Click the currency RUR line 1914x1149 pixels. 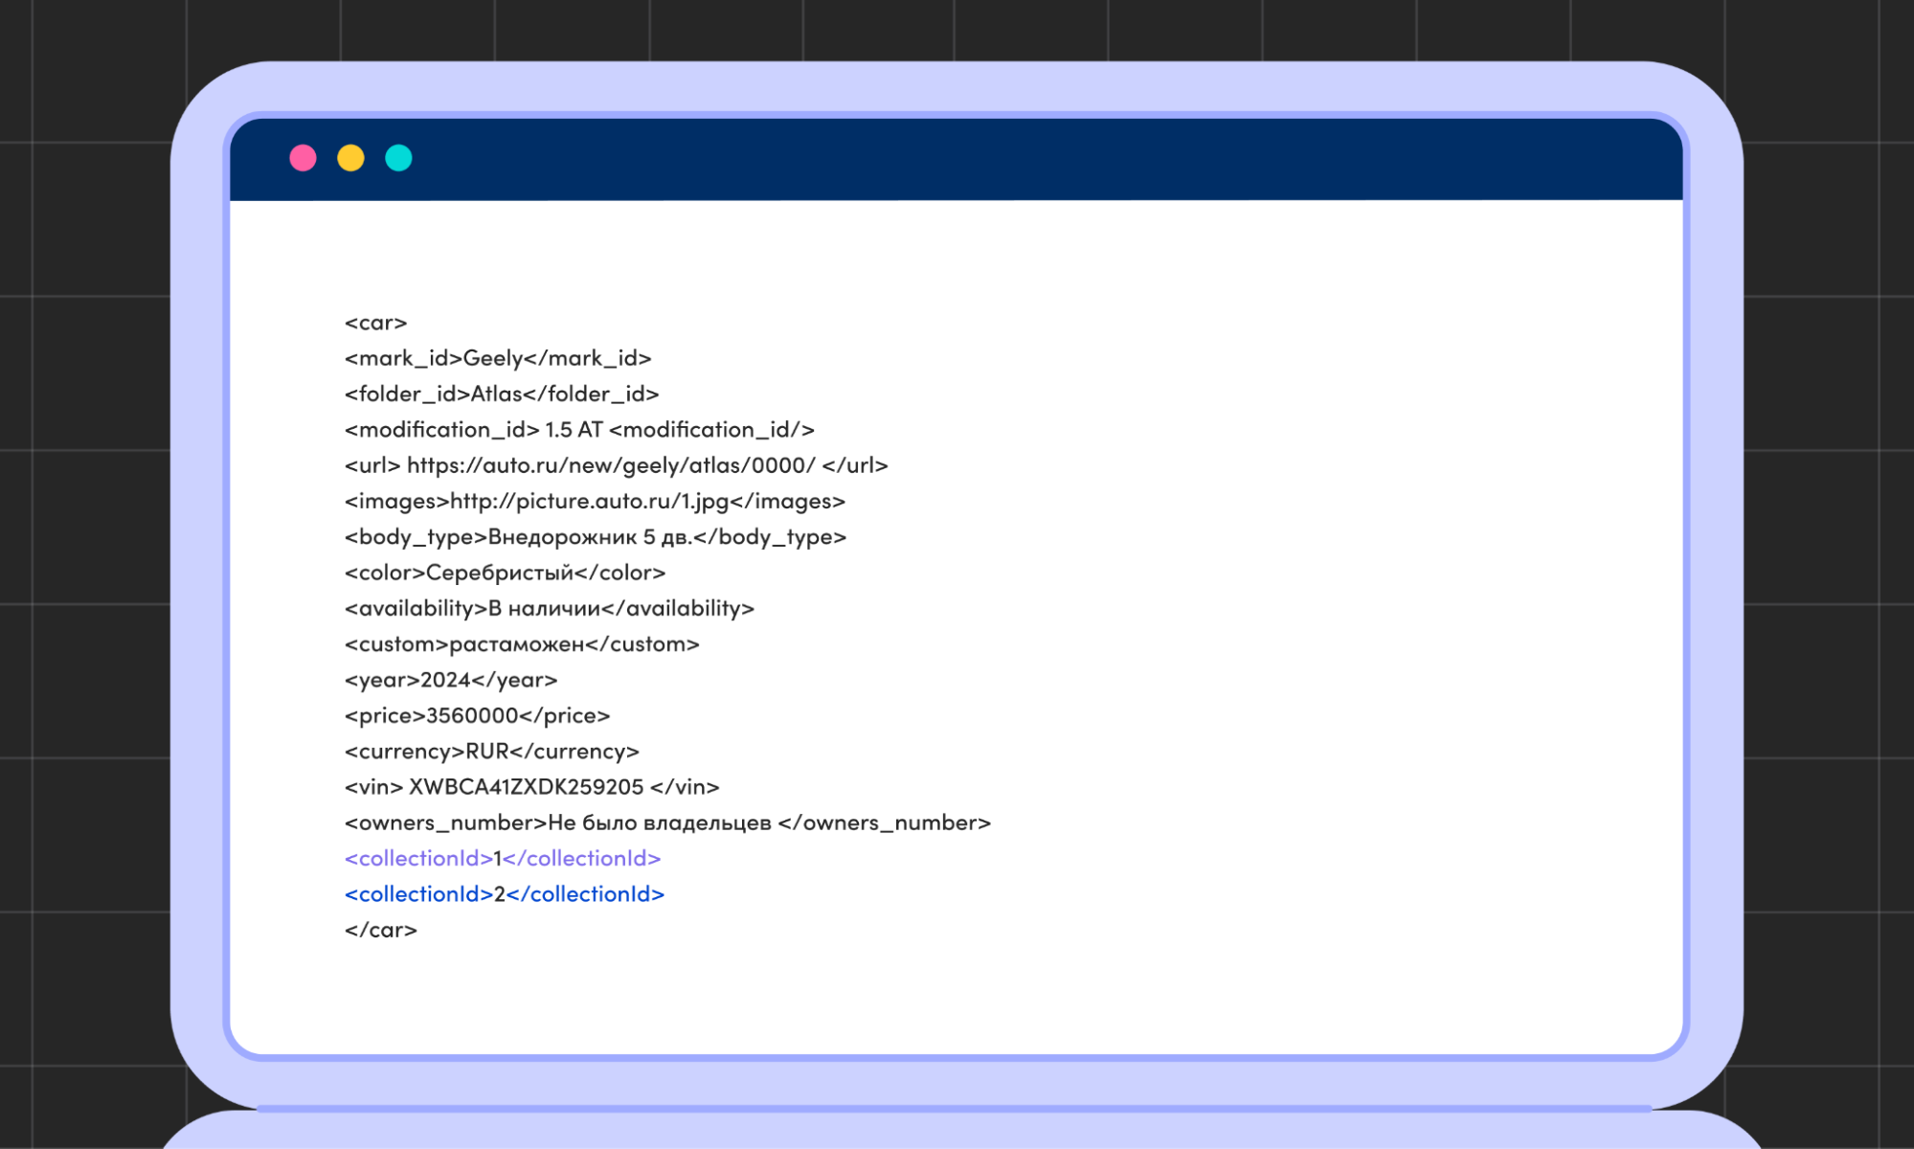[x=491, y=752]
